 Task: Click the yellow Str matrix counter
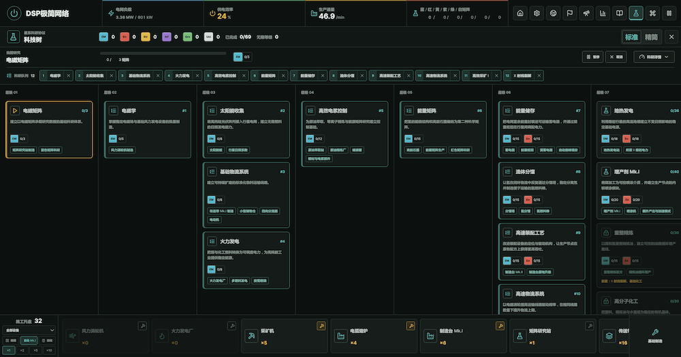pos(149,37)
